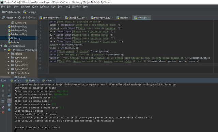Click the Pause output icon in the Run panel

click(3, 96)
